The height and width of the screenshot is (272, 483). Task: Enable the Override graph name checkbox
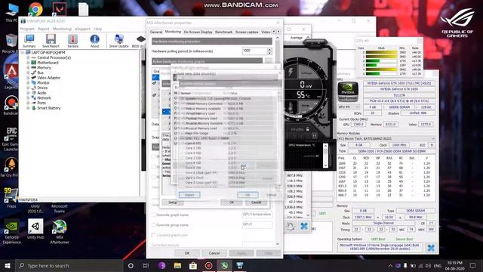pos(154,215)
